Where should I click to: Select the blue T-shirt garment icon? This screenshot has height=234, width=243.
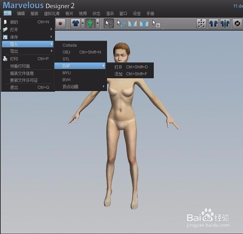[76, 24]
